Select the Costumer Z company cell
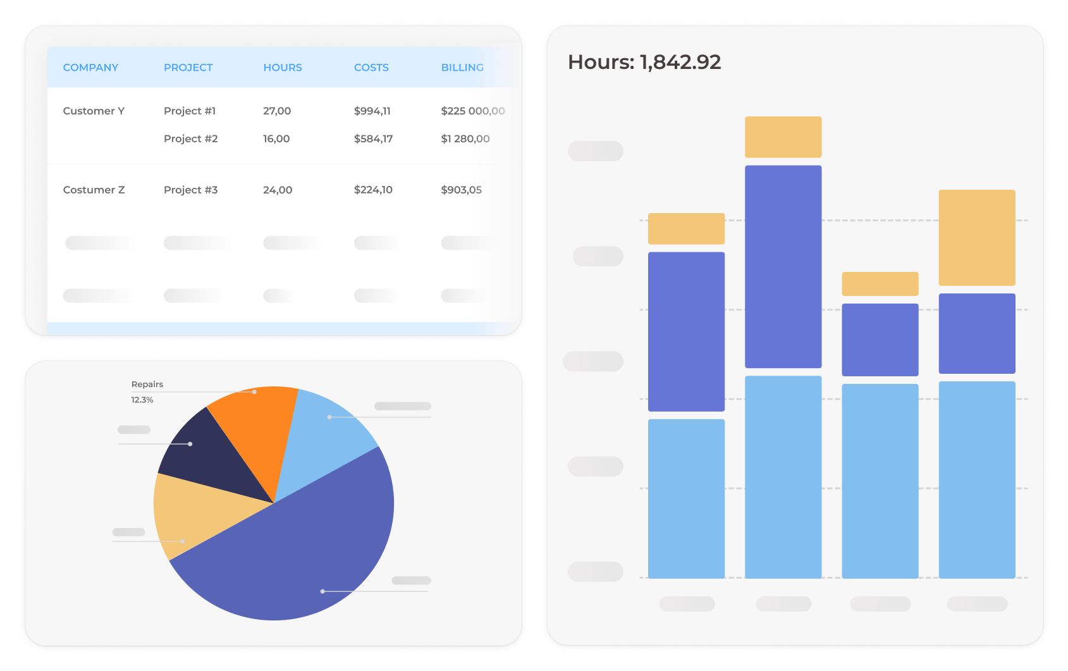Screen dimensions: 1068x671 (x=94, y=190)
